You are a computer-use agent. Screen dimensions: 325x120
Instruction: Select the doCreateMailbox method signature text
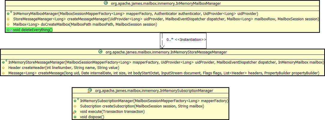click(x=85, y=24)
